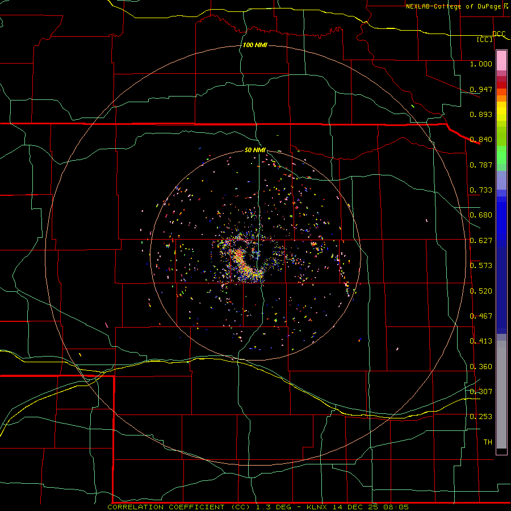
Task: Select the 0.733 value on the color scale
Action: [x=481, y=190]
